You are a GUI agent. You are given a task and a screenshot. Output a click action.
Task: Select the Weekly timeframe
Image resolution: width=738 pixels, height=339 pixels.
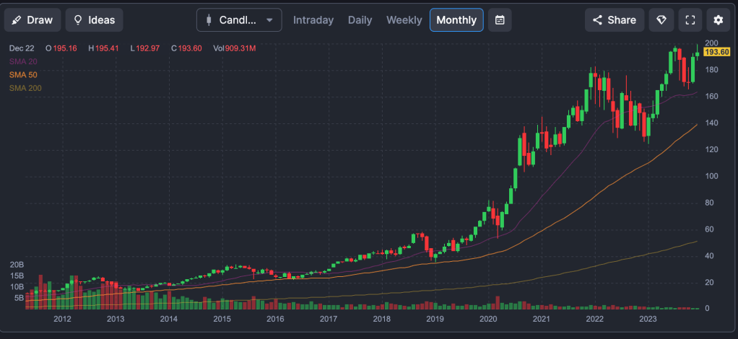(404, 20)
